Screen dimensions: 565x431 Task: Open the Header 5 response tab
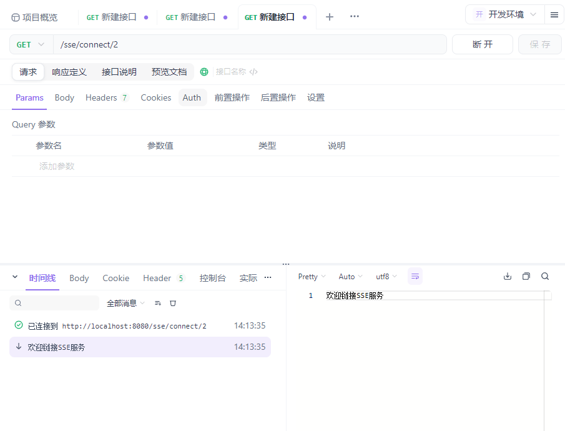pos(163,278)
